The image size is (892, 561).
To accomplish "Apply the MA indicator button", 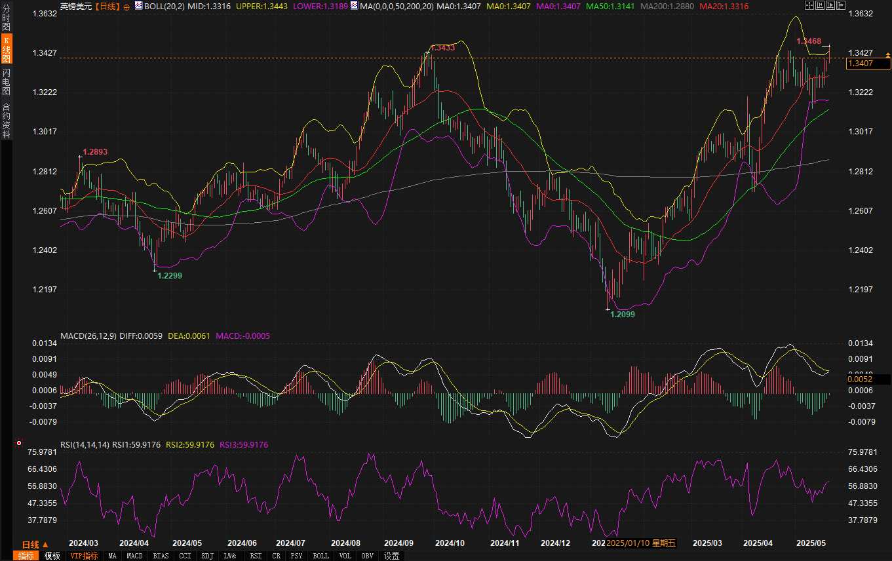I will pos(112,556).
